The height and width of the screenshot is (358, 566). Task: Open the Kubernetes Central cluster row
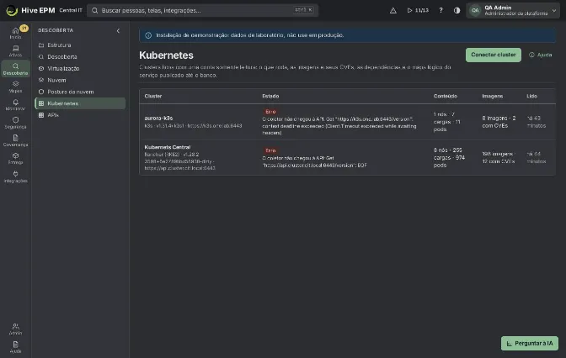tap(347, 157)
